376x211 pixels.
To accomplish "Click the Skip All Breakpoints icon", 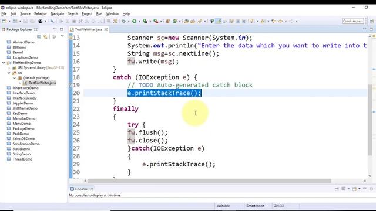I will (52, 21).
